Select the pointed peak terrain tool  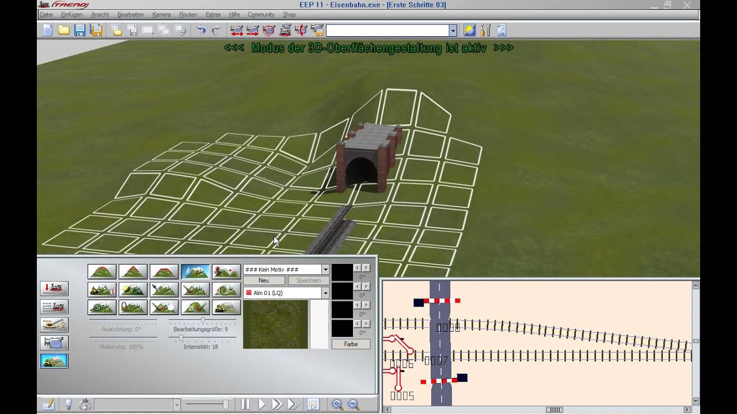[133, 271]
